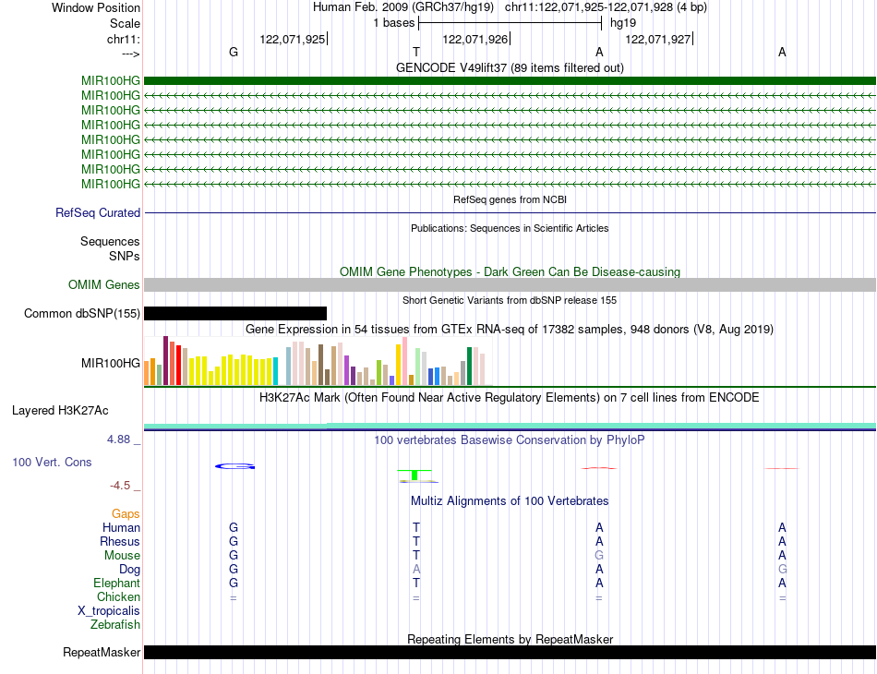This screenshot has width=877, height=674.
Task: Click the hg19 label beside scale bar
Action: click(623, 23)
